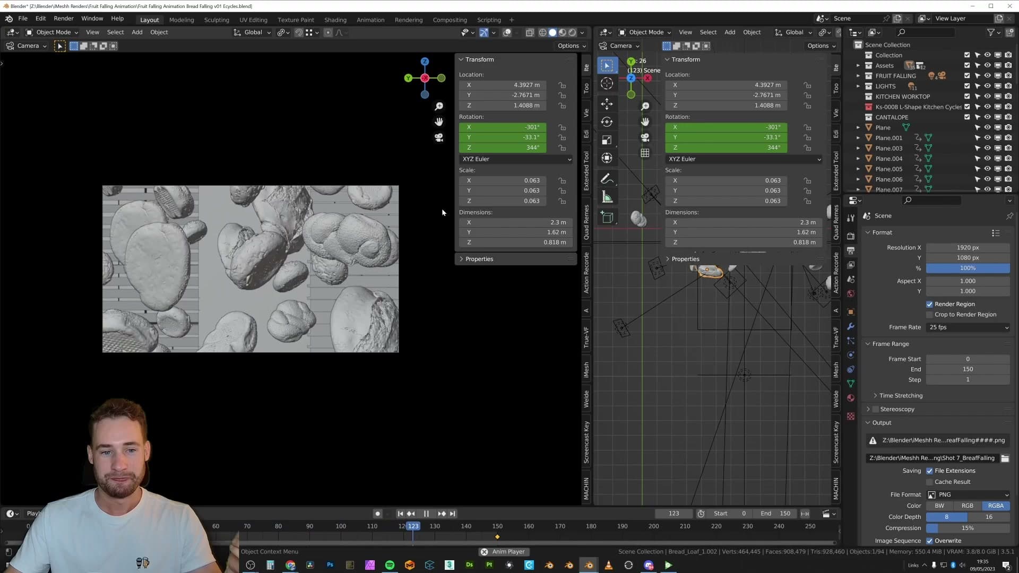
Task: Enable Crop to Render Region checkbox
Action: tap(929, 315)
